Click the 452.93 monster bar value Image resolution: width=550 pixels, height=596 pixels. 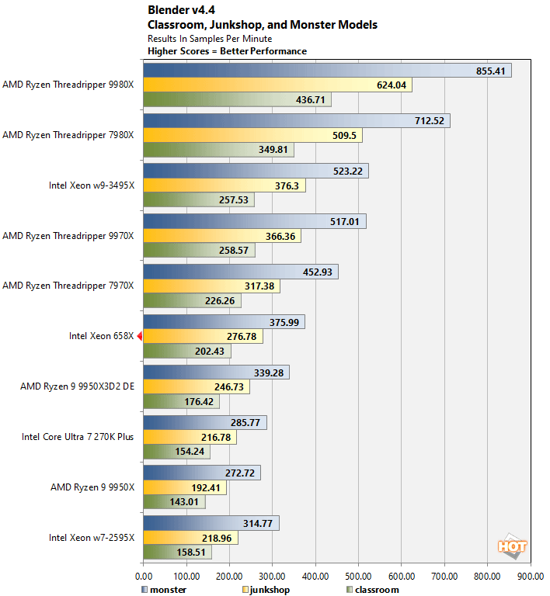click(318, 272)
